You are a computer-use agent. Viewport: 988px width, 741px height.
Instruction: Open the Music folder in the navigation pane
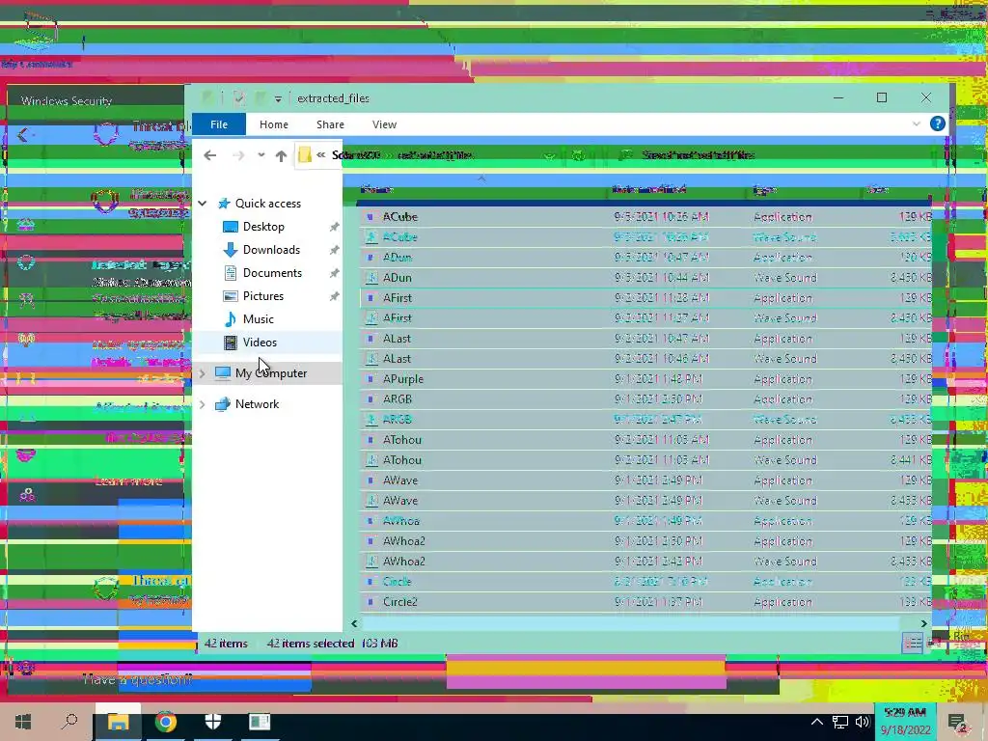tap(259, 318)
